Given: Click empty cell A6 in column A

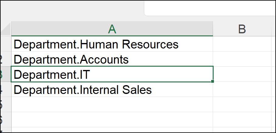Looking at the screenshot, I should coord(112,119).
